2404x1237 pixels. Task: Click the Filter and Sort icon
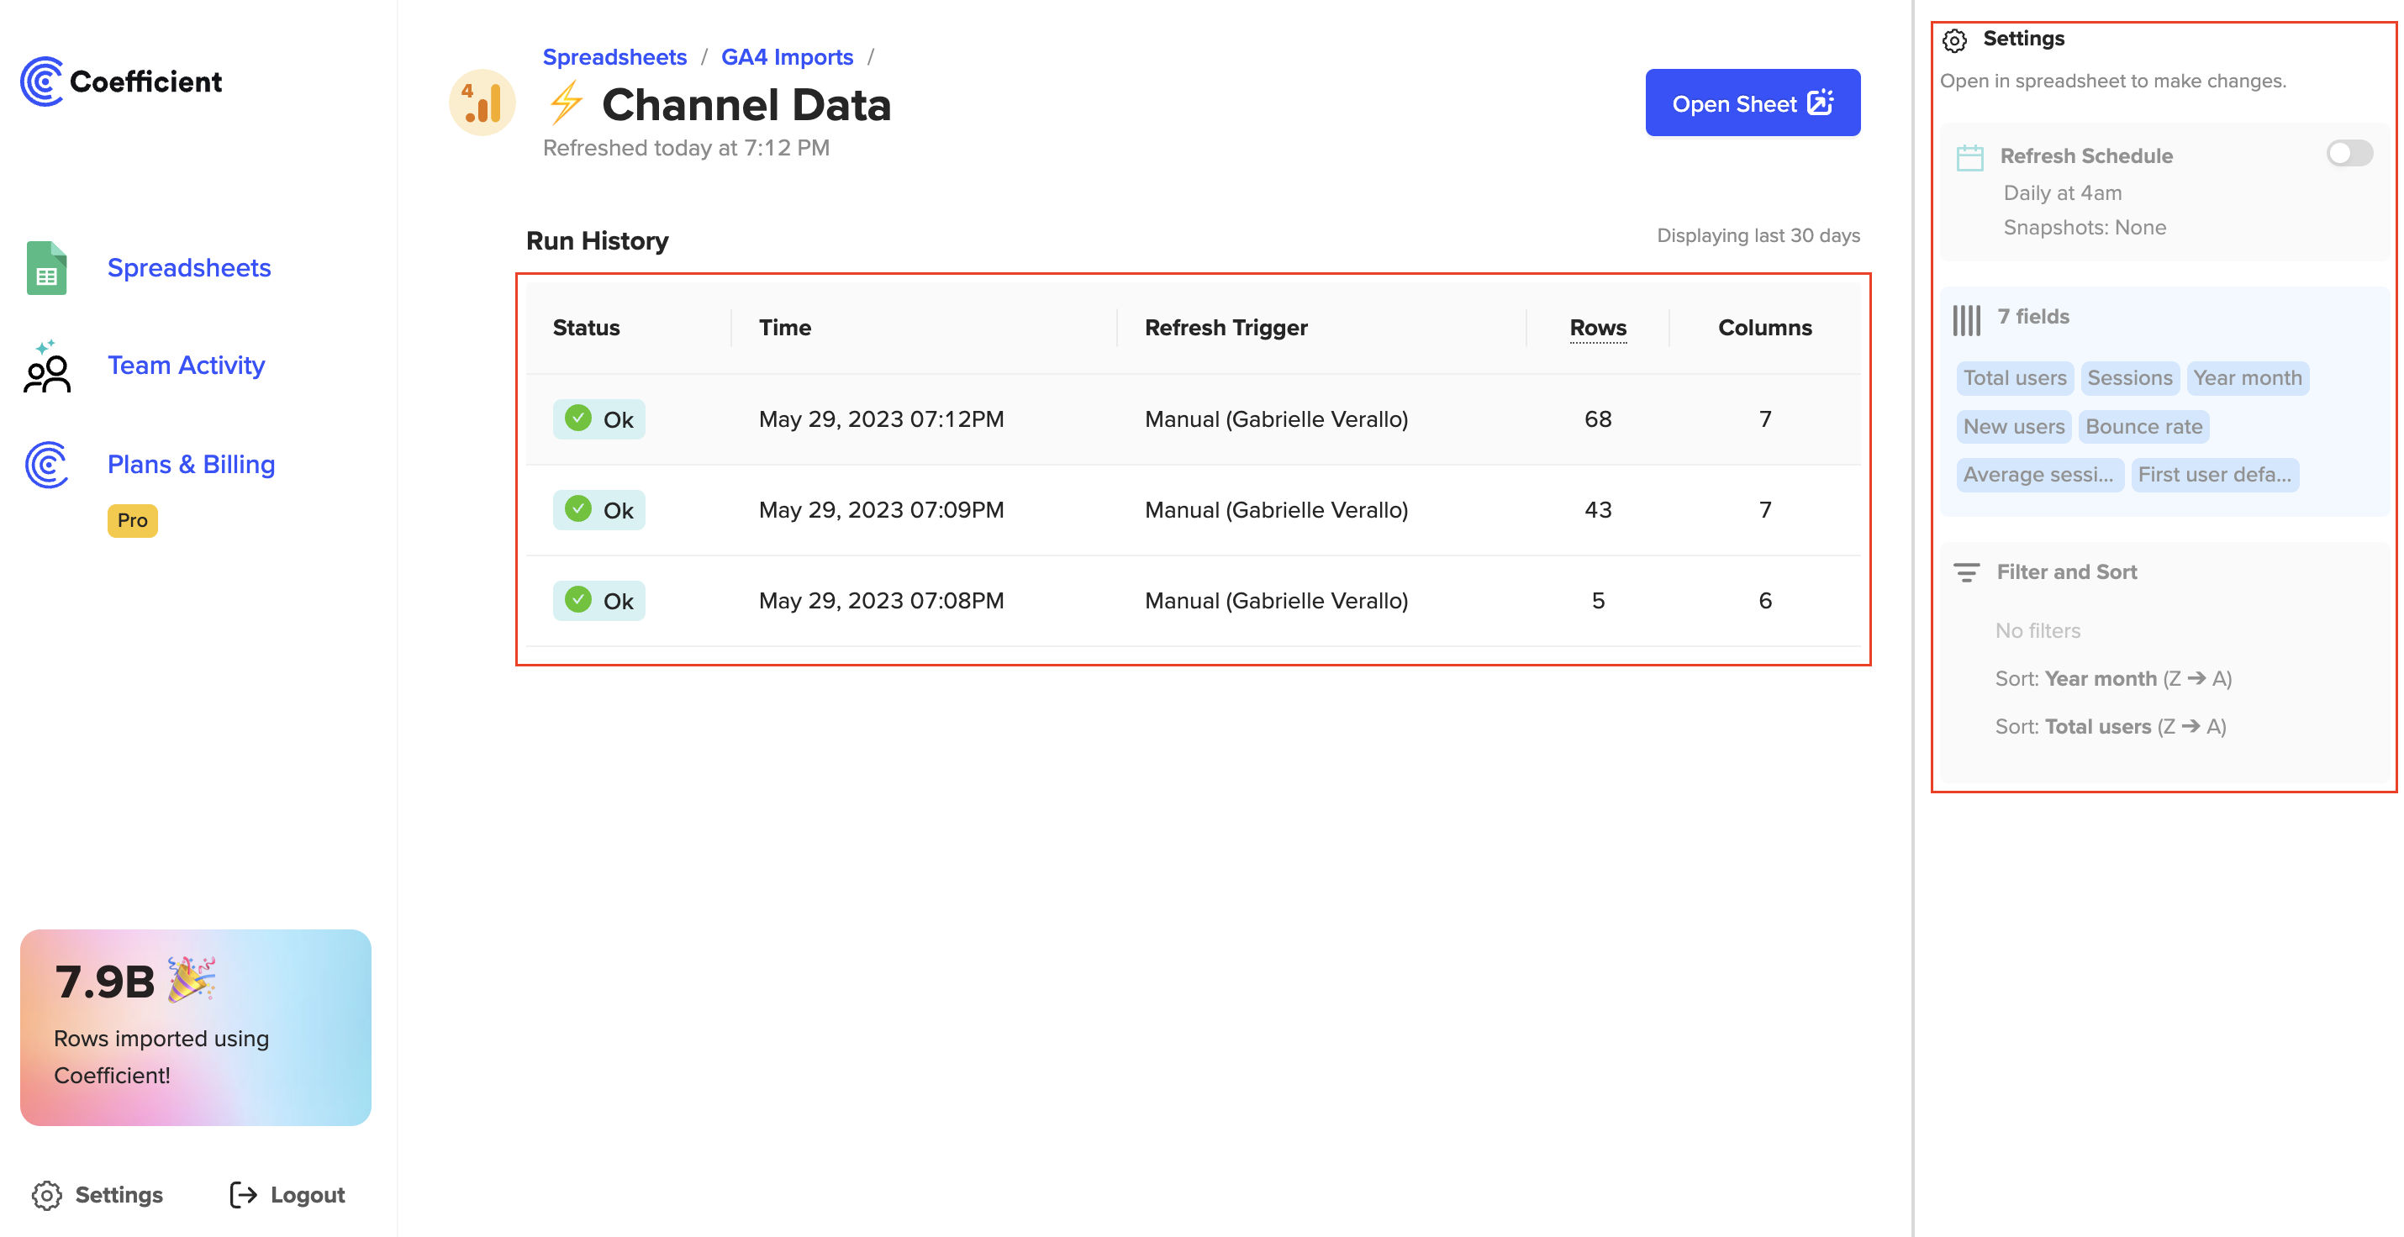[x=1966, y=573]
